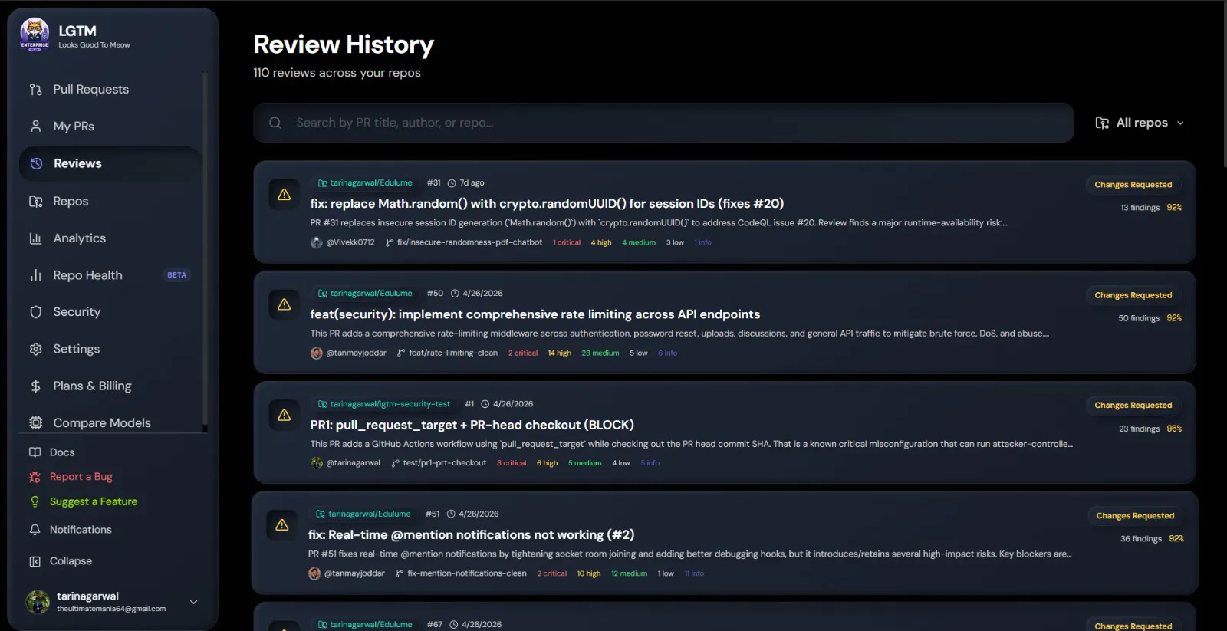Click Changes Requested badge on PR #31
Image resolution: width=1227 pixels, height=631 pixels.
click(1133, 185)
